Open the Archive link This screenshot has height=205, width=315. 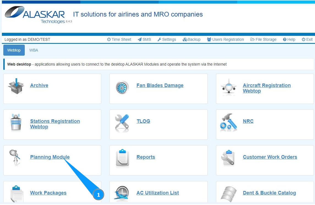[x=39, y=85]
